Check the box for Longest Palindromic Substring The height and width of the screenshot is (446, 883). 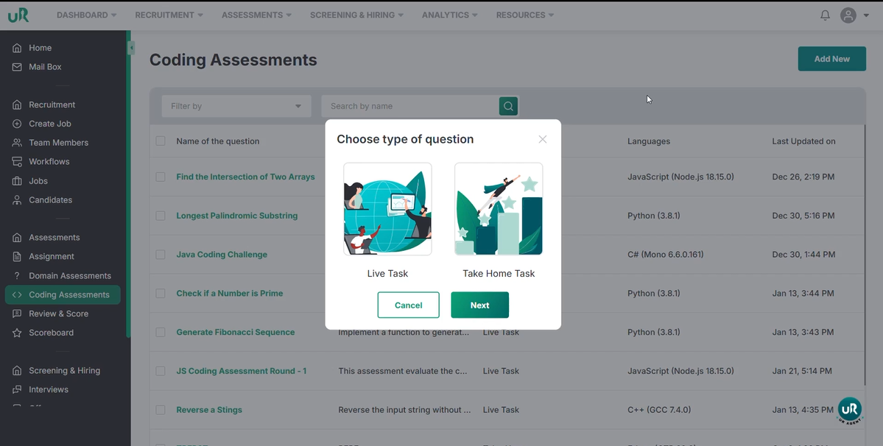tap(161, 216)
